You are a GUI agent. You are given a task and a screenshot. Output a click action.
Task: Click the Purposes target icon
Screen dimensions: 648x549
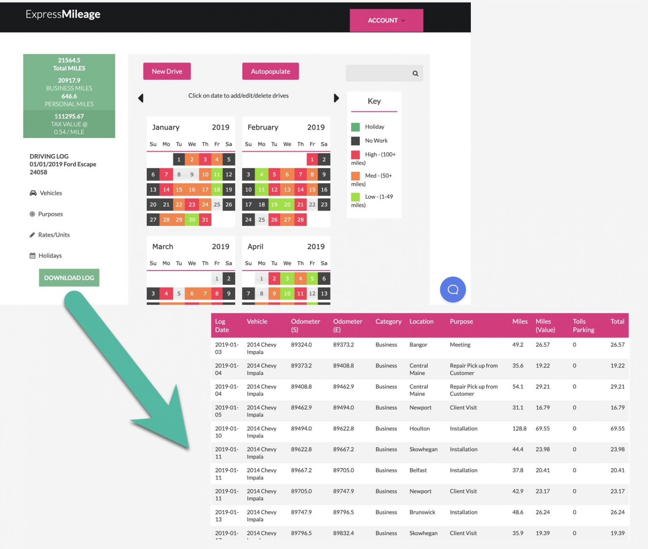32,214
